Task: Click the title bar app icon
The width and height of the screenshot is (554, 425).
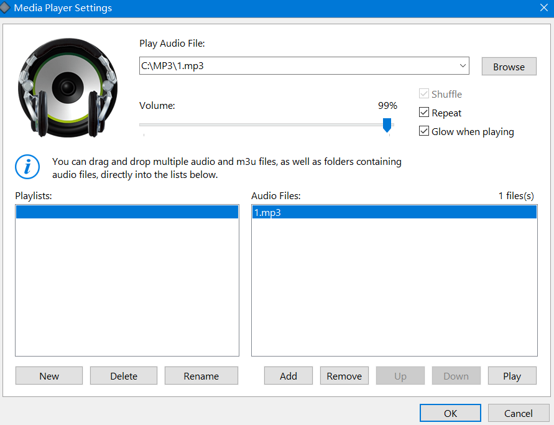Action: point(6,8)
